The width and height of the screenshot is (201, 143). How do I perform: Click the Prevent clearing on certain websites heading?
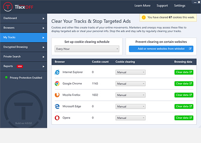[x=161, y=42]
